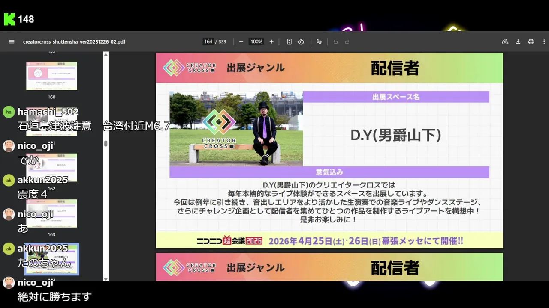Edit the 100% zoom level field

(256, 41)
